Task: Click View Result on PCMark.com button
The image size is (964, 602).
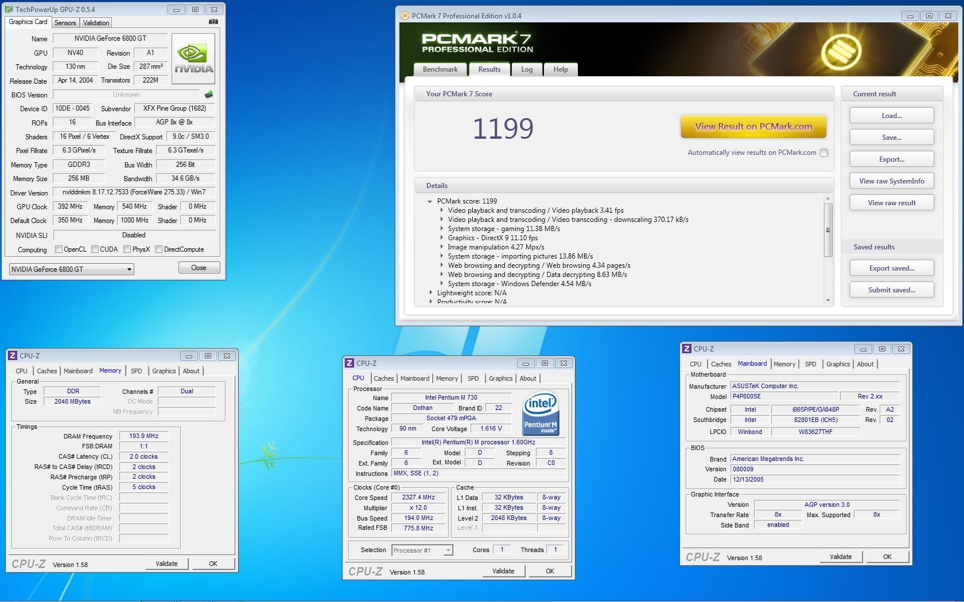Action: pyautogui.click(x=753, y=127)
